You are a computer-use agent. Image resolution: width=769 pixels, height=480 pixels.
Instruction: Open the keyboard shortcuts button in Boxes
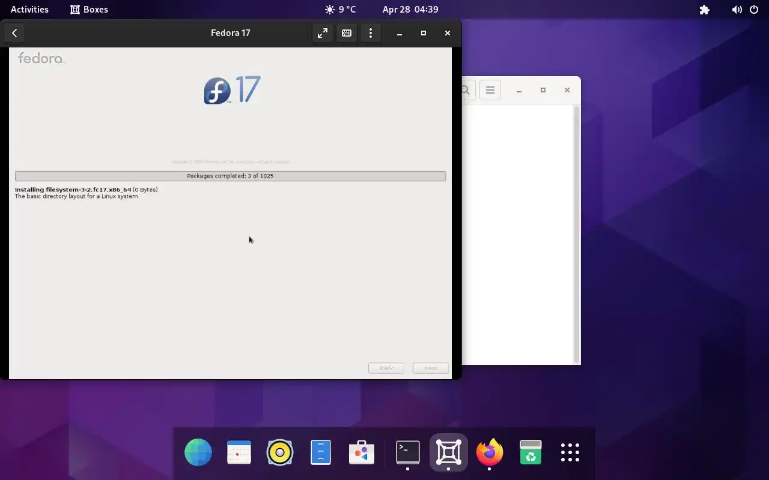coord(347,33)
